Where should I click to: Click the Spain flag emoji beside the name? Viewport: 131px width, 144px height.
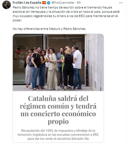[x=44, y=3]
